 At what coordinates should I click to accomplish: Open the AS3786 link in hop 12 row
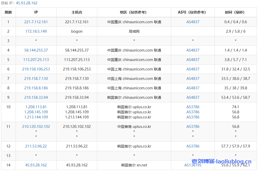193,146
